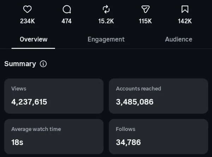Select the 115K shares count

(x=145, y=21)
